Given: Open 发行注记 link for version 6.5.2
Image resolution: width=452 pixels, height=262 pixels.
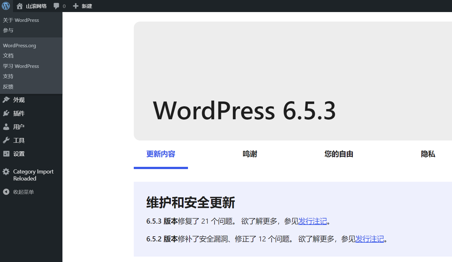Looking at the screenshot, I should click(x=370, y=239).
